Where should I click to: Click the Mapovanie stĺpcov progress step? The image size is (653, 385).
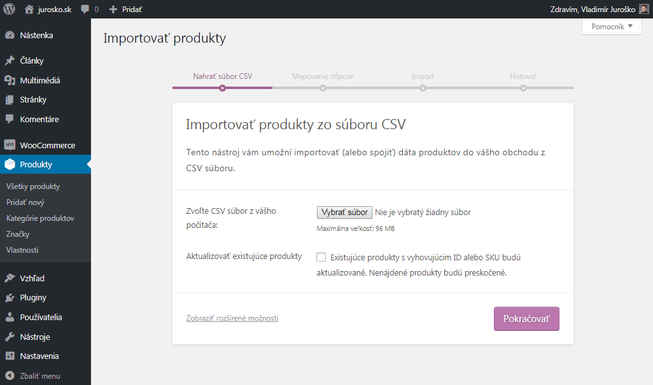point(323,76)
